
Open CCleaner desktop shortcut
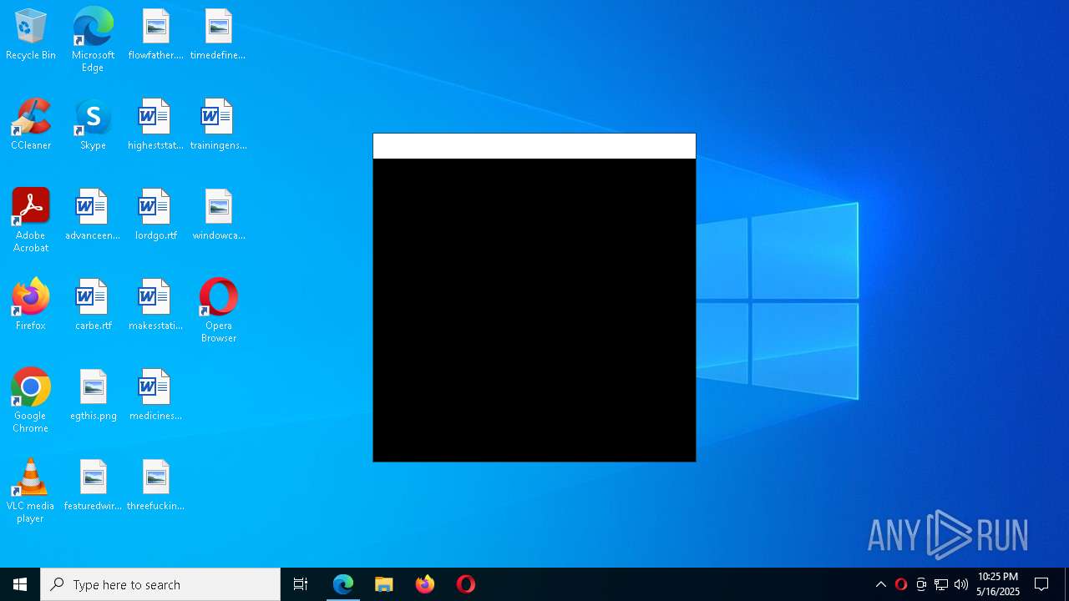tap(31, 125)
